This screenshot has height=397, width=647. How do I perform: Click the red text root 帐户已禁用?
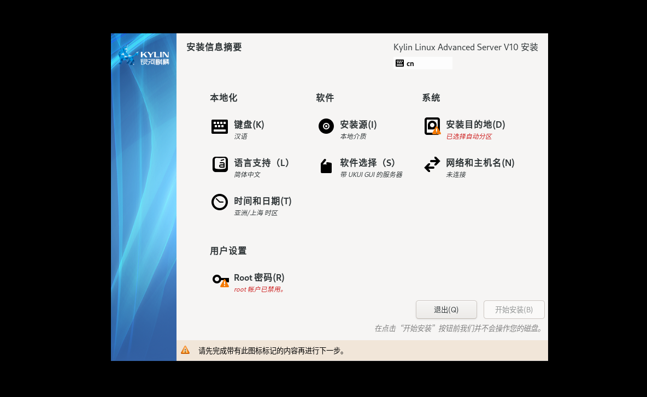(x=259, y=289)
